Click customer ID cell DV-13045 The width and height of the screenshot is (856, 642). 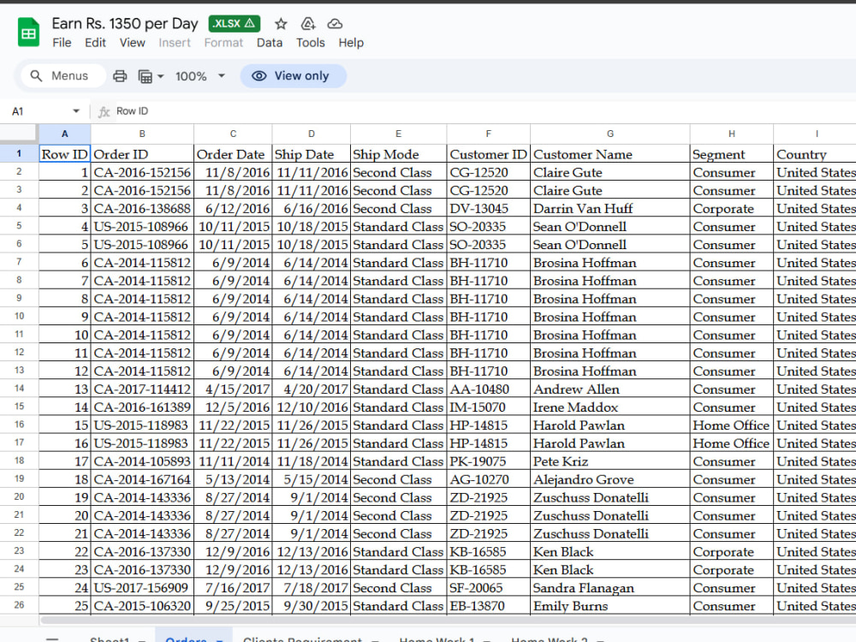tap(488, 209)
